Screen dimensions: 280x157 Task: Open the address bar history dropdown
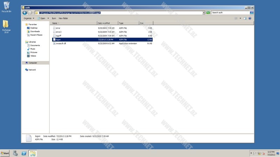coord(204,13)
